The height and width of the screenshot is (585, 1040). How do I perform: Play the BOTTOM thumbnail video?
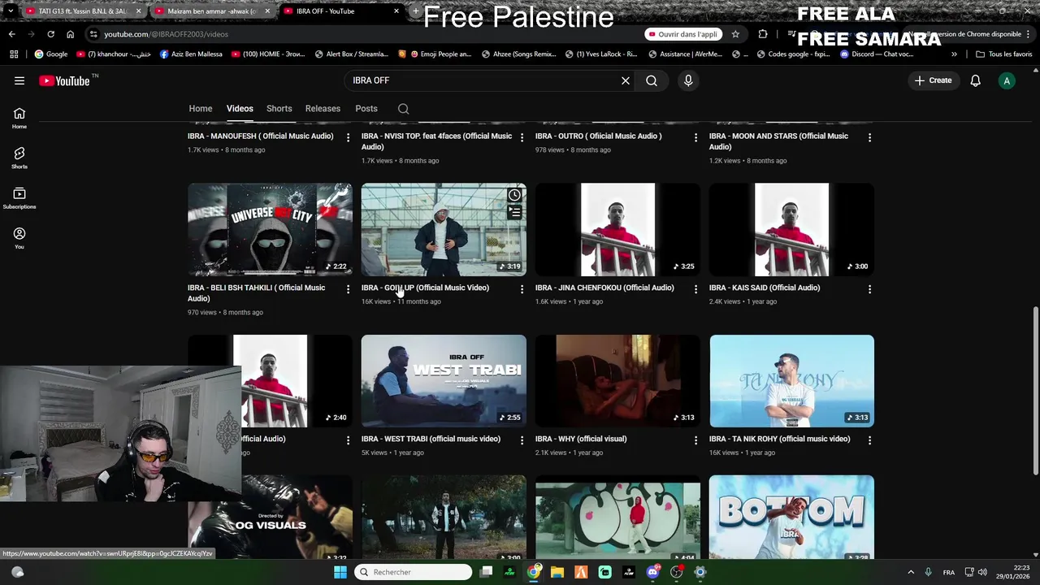click(x=791, y=518)
